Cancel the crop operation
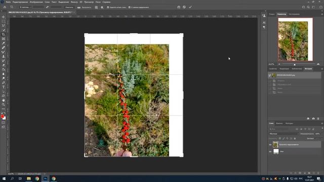324x182 pixels. click(x=184, y=7)
